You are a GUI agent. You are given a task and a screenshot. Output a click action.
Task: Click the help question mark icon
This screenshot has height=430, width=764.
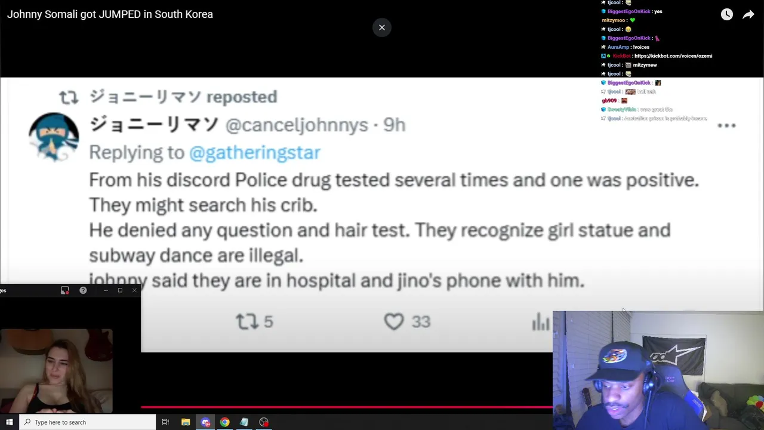point(83,290)
